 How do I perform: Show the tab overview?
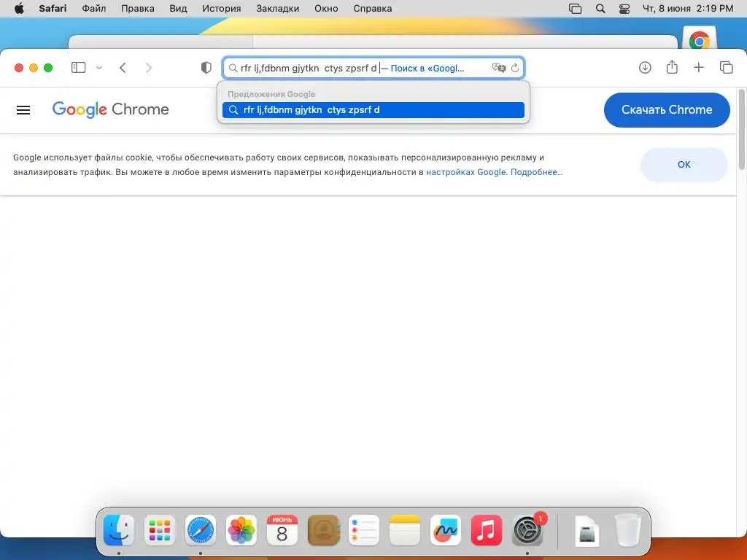coord(726,68)
